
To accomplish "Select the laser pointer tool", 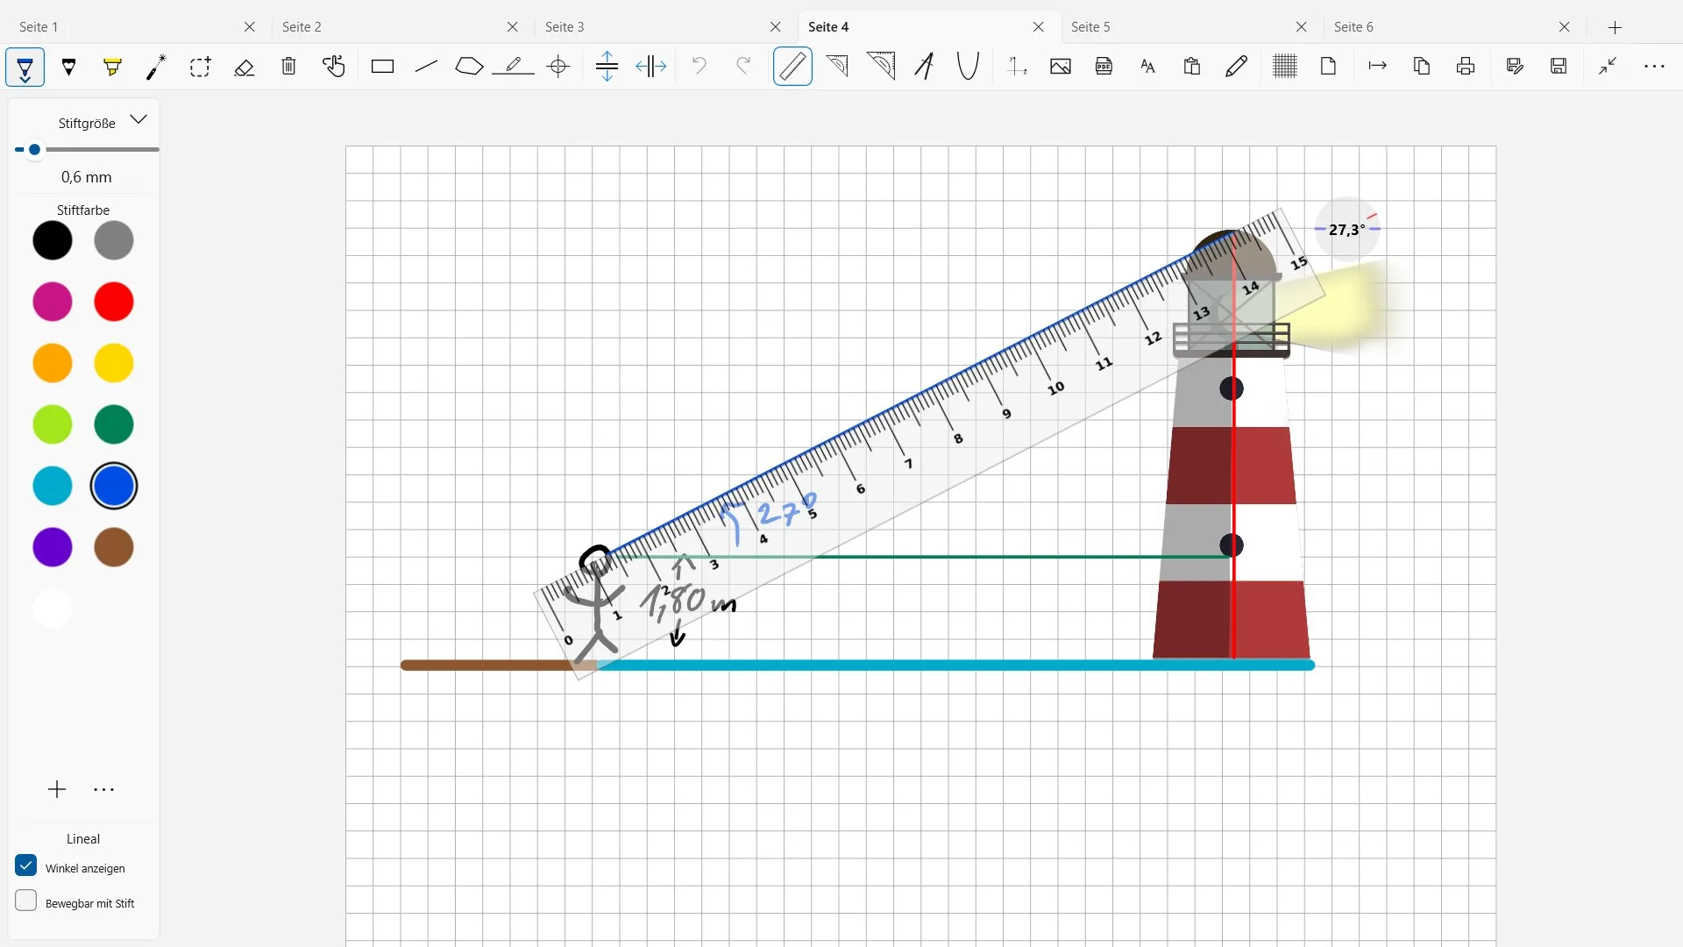I will pyautogui.click(x=156, y=67).
